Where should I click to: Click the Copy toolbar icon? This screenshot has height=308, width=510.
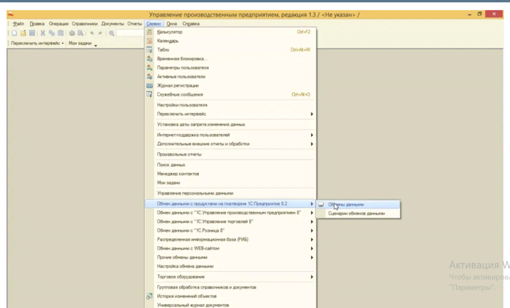[x=52, y=33]
